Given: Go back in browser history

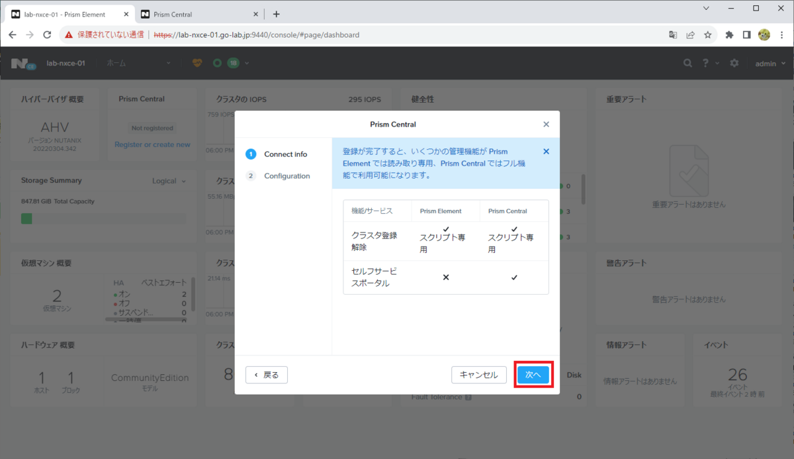Looking at the screenshot, I should tap(12, 34).
